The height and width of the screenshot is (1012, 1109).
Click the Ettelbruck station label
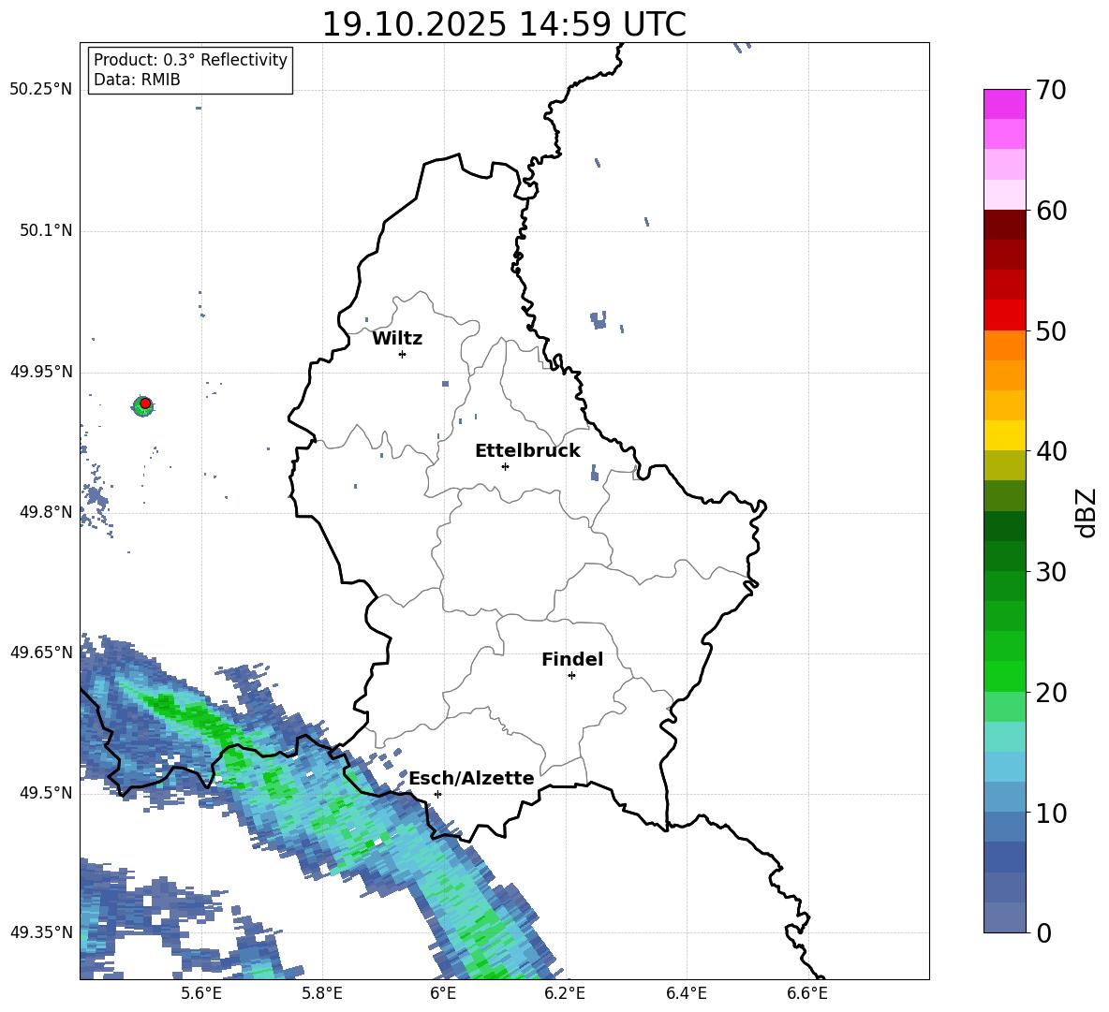point(527,451)
